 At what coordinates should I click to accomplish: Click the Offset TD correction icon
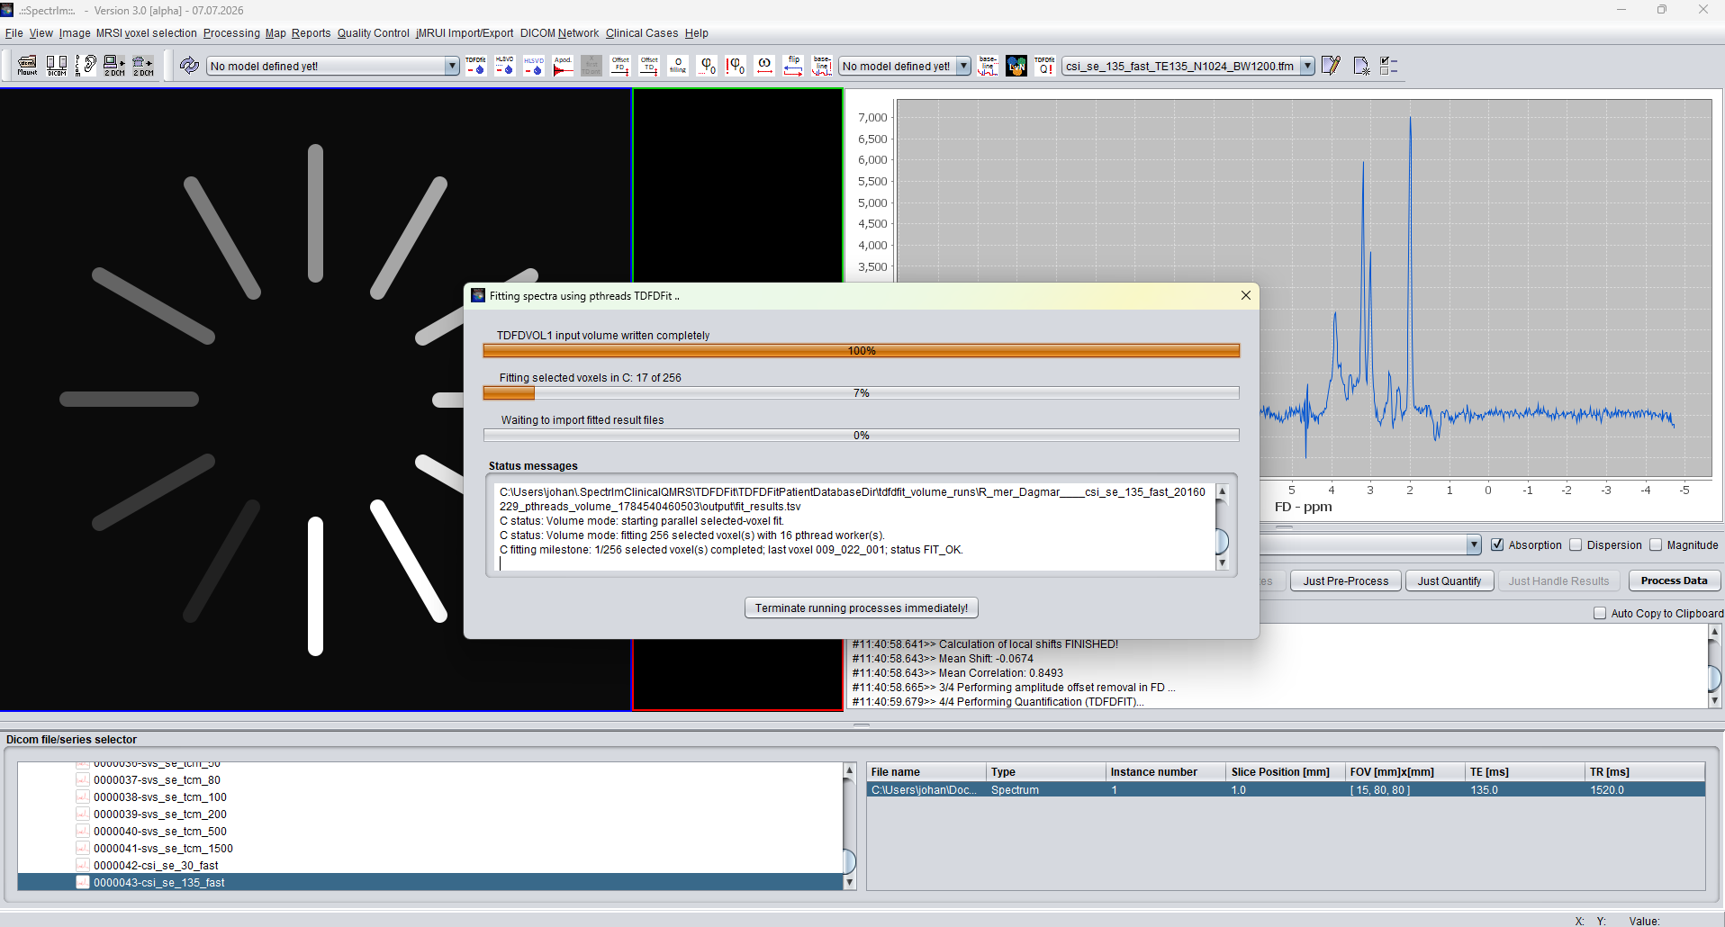click(x=649, y=66)
